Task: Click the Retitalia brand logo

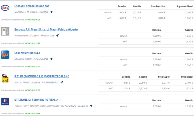Action: pos(5,101)
